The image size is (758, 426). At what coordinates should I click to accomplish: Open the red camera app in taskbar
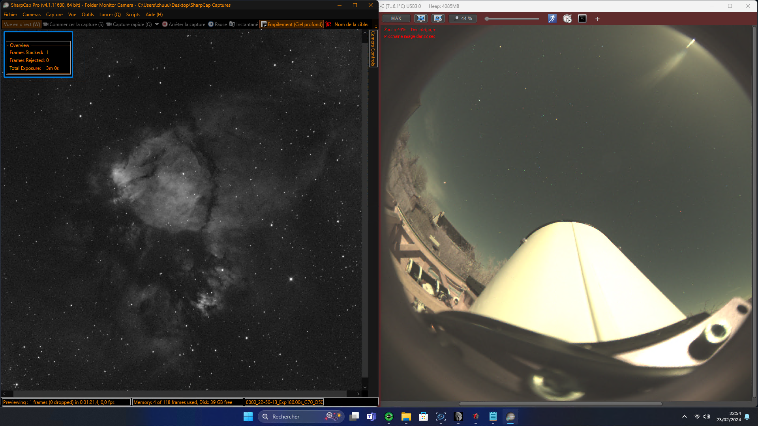click(476, 417)
